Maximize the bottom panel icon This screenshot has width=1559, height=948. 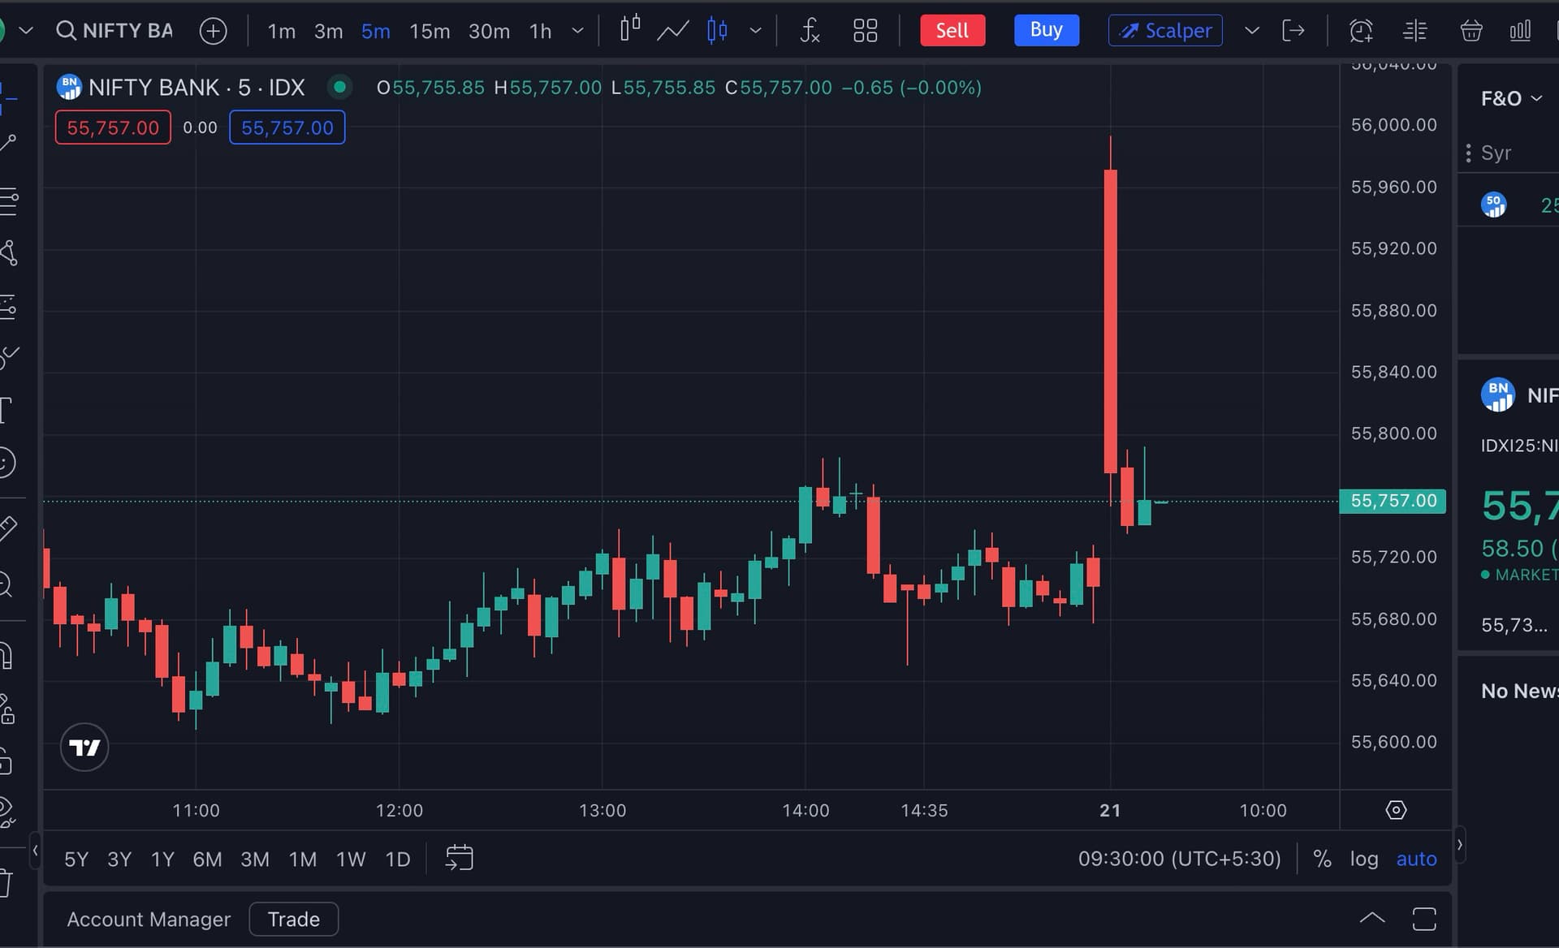tap(1424, 919)
